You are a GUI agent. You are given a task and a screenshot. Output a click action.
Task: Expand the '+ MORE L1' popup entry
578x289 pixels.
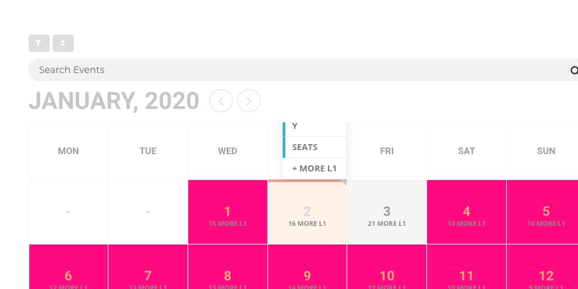[x=315, y=169]
